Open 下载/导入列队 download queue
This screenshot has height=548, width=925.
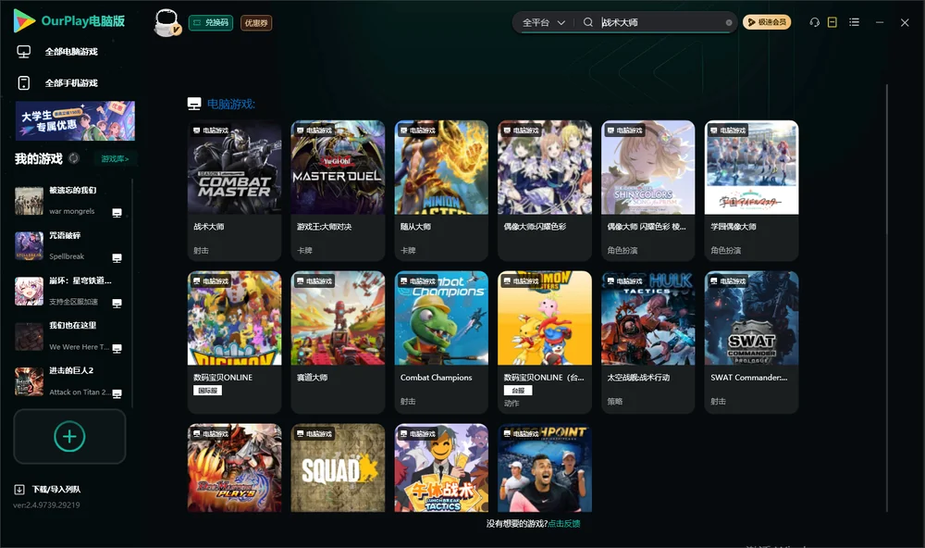56,489
